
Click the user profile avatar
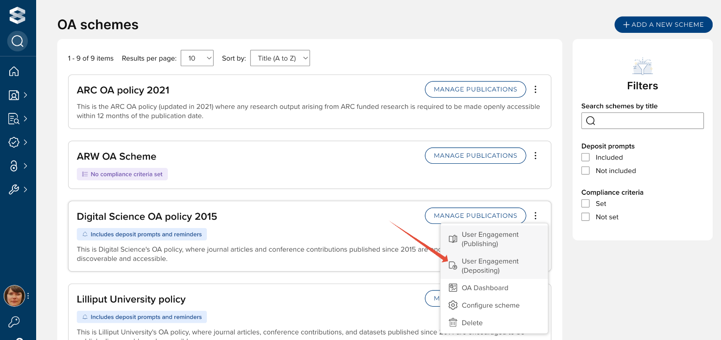14,296
